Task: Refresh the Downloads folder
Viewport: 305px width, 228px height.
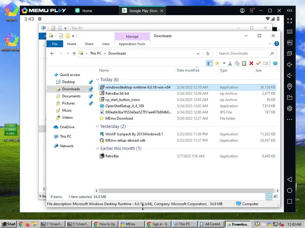Action: tap(208, 54)
